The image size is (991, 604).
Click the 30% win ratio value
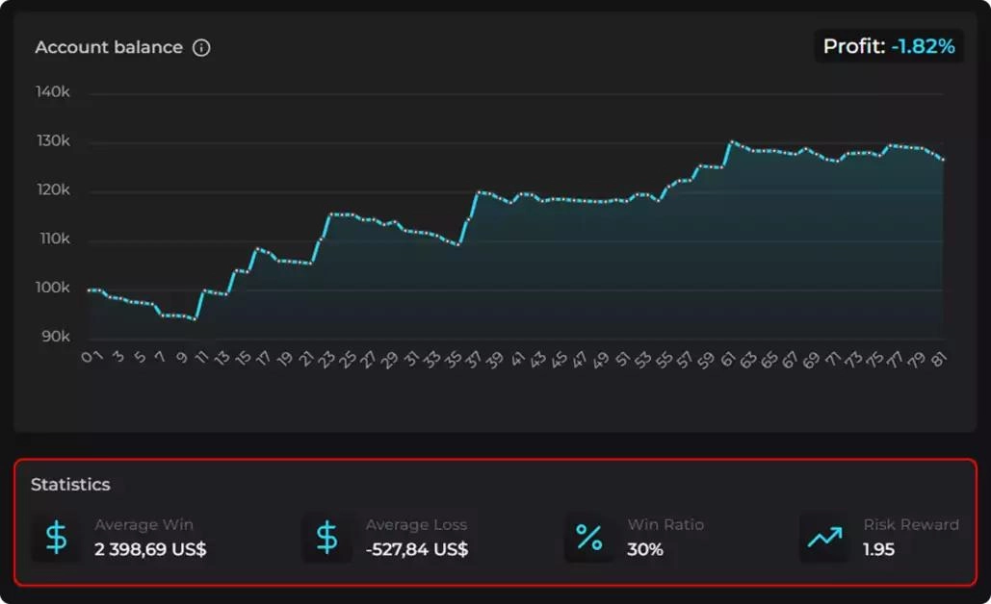pos(645,550)
